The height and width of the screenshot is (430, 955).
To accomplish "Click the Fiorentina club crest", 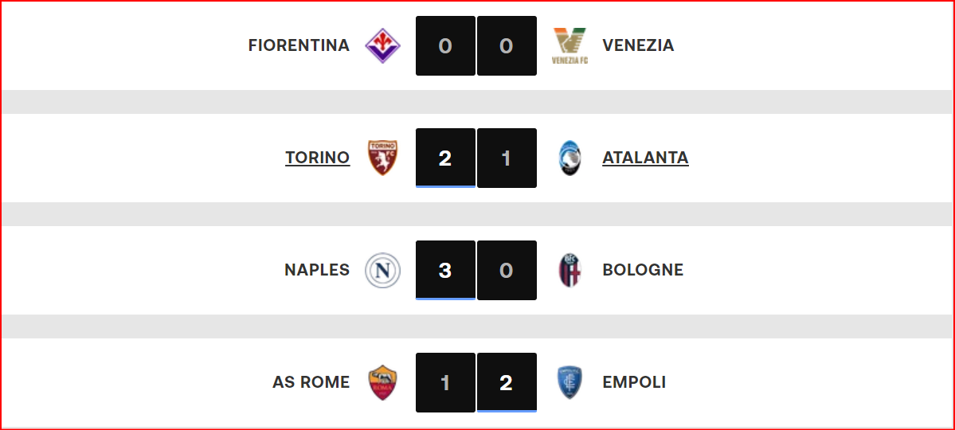I will [x=382, y=45].
